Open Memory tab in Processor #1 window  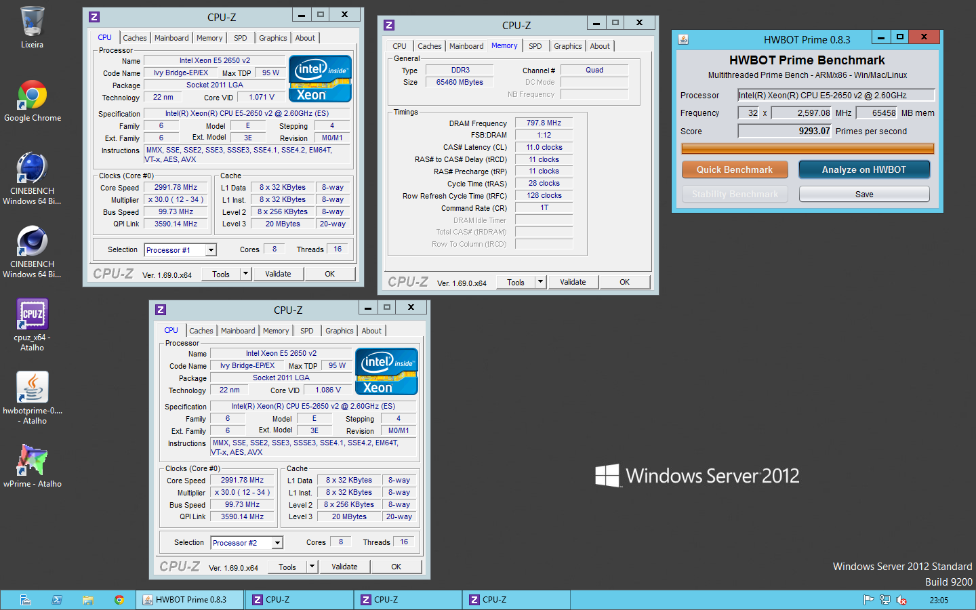[x=209, y=38]
